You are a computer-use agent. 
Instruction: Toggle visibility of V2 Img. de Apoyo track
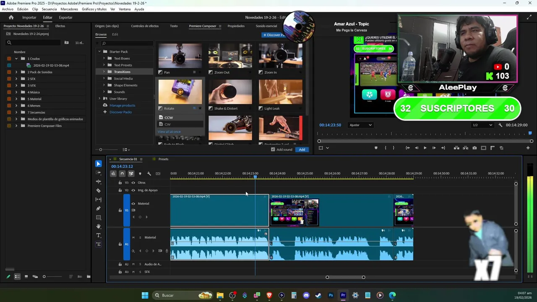pos(133,190)
